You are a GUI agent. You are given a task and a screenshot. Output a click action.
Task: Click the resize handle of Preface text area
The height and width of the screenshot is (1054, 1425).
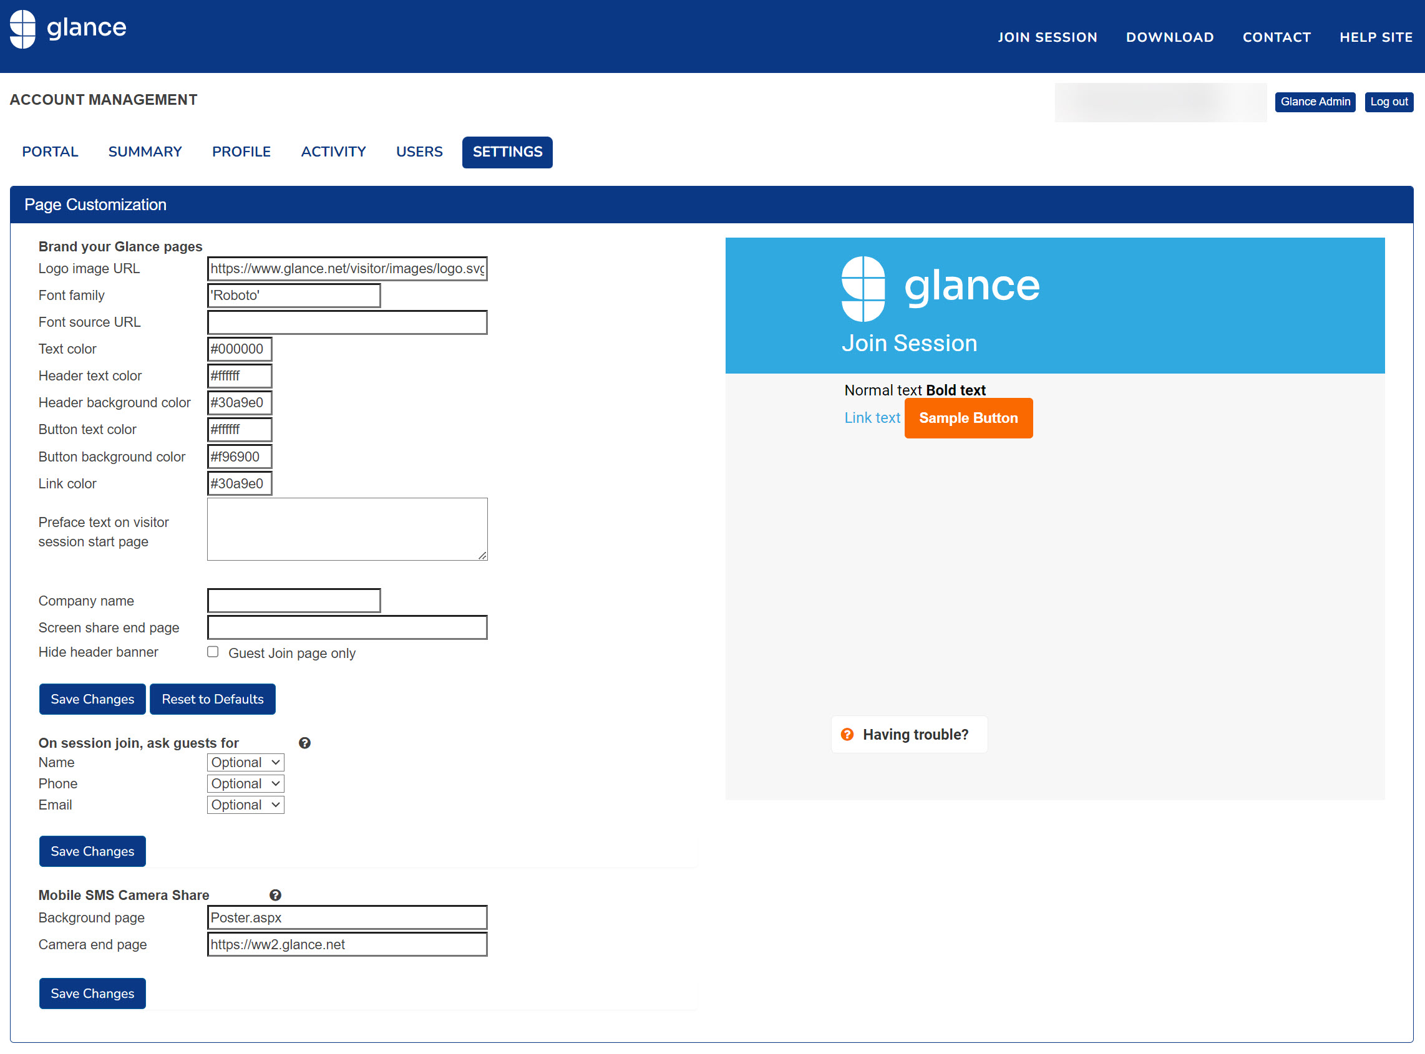click(x=482, y=556)
